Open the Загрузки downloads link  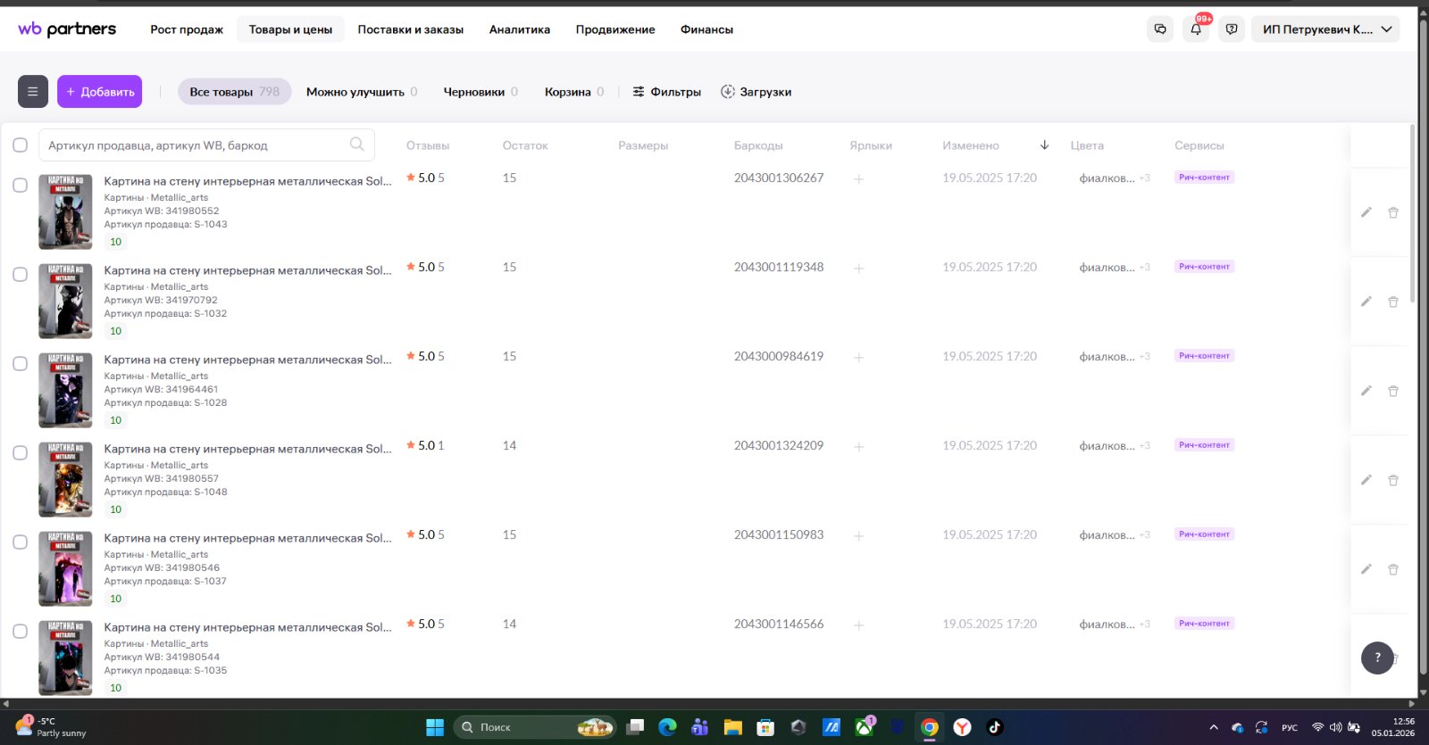pyautogui.click(x=756, y=92)
